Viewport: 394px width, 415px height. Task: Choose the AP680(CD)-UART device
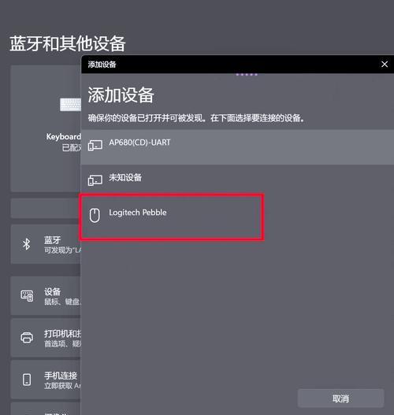(237, 147)
